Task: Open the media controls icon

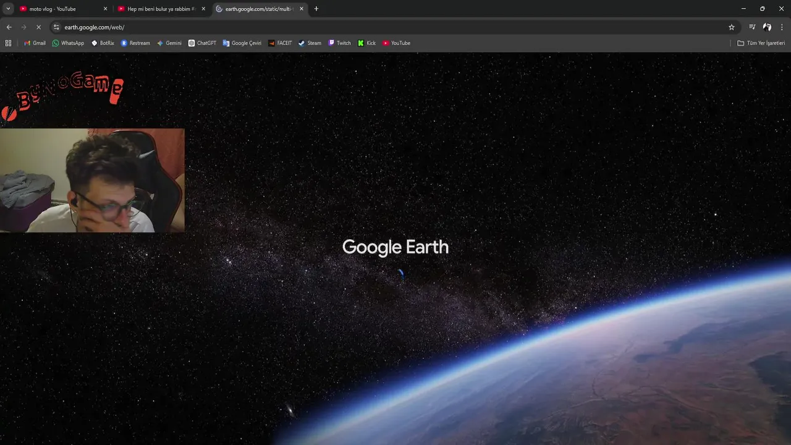Action: tap(752, 27)
